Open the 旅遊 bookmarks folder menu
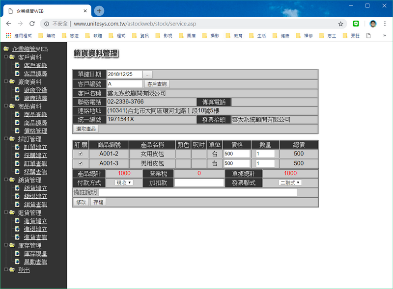Screen dimensions: 393x289 click(x=70, y=35)
